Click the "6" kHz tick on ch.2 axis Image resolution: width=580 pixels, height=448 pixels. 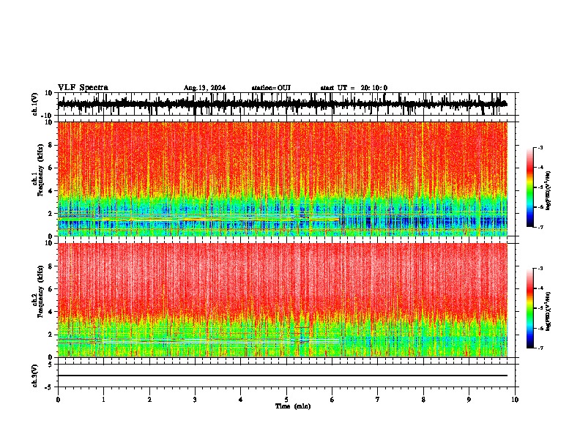coord(51,289)
